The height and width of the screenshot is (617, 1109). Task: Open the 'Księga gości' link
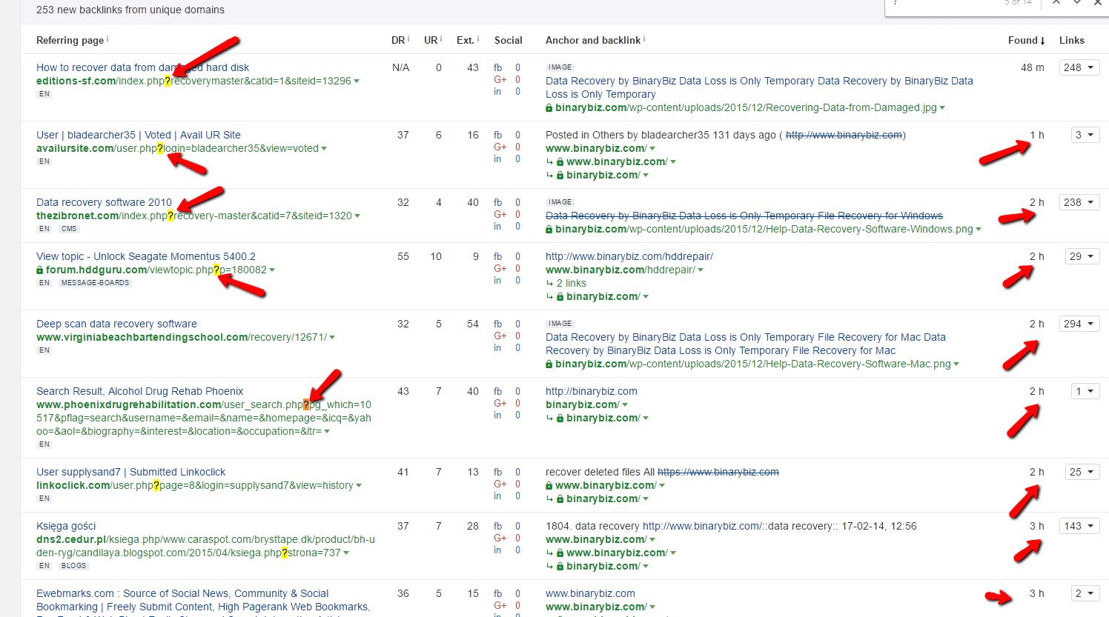[x=66, y=526]
